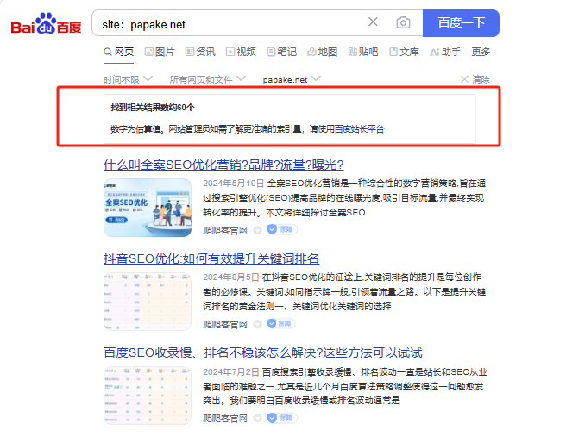Click the 百度一下 search button
The image size is (566, 436).
point(461,23)
